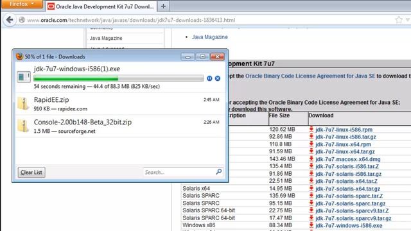The height and width of the screenshot is (231, 411).
Task: Click the '1.5 MB — sourceforge.net' text
Action: click(x=64, y=131)
